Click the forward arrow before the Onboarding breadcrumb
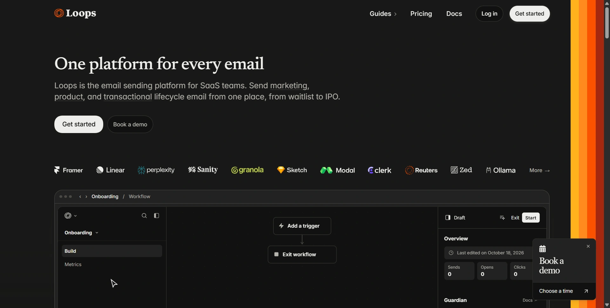This screenshot has width=610, height=308. (x=86, y=197)
